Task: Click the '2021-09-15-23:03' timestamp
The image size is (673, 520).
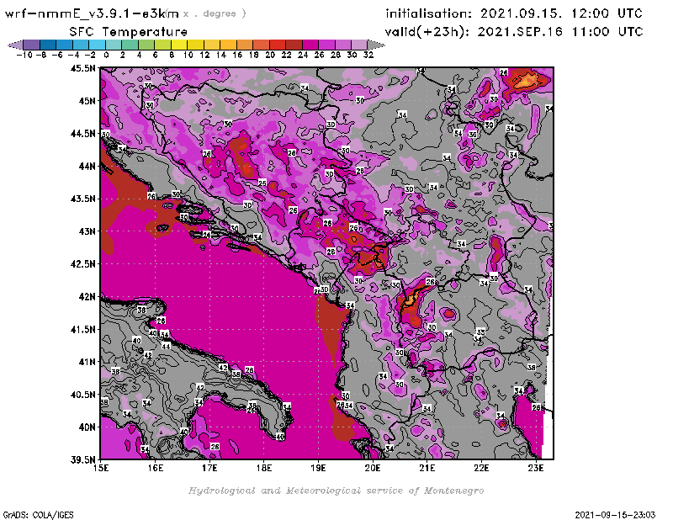Action: [x=615, y=515]
